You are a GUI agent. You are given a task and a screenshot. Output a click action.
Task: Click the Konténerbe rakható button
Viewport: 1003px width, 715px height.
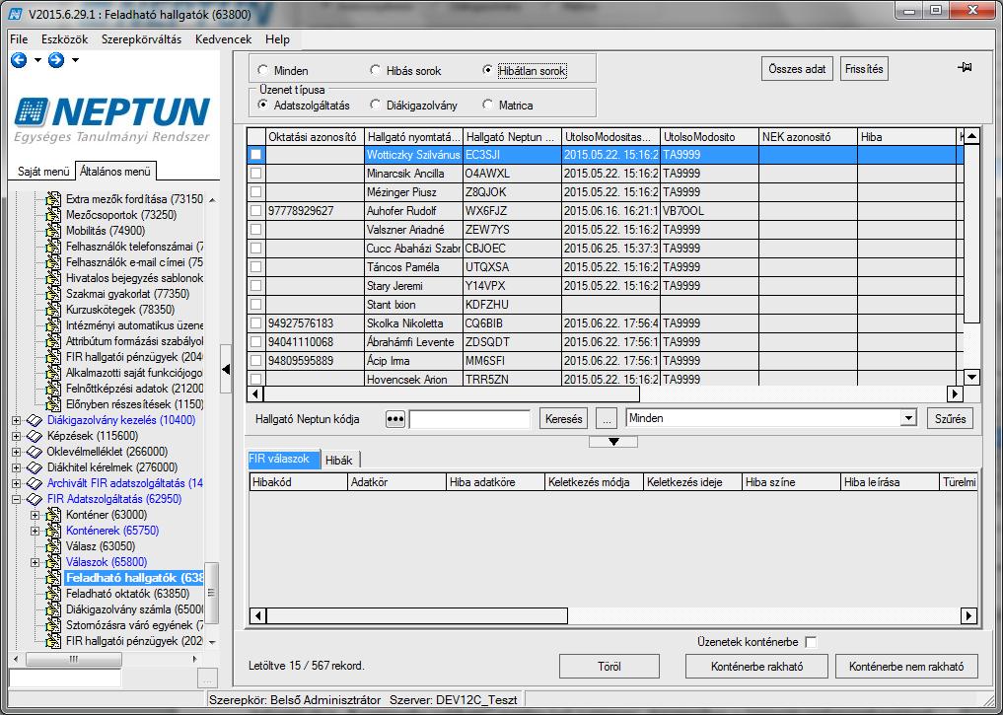pyautogui.click(x=756, y=667)
